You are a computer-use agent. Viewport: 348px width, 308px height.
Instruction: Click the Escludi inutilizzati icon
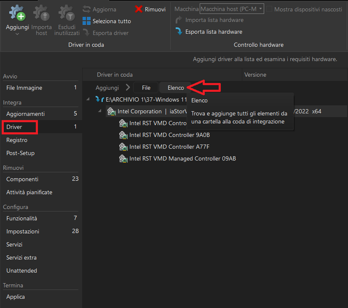[x=67, y=13]
